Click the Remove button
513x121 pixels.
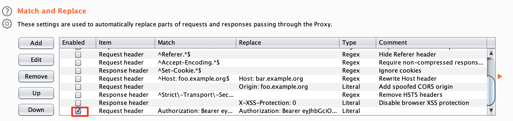coord(36,76)
